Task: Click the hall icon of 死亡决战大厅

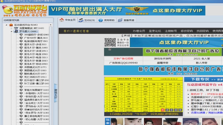Action: pyautogui.click(x=21, y=77)
